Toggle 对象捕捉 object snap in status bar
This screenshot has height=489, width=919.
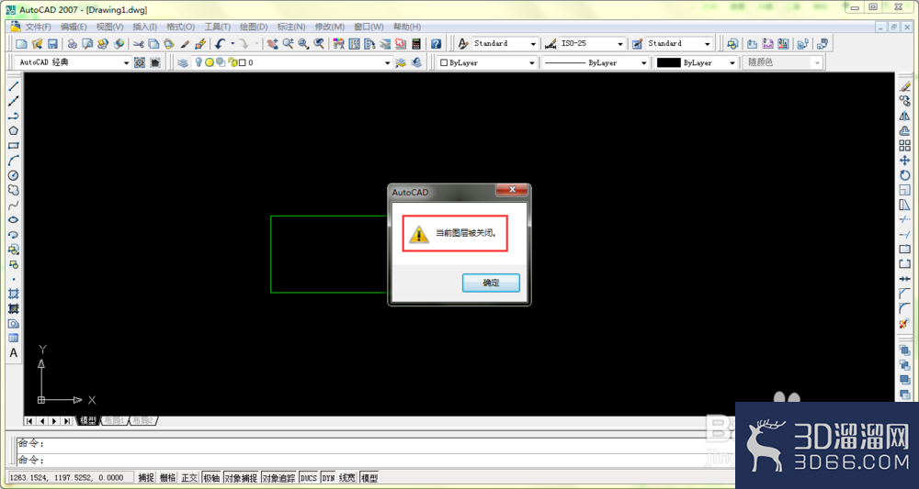241,478
